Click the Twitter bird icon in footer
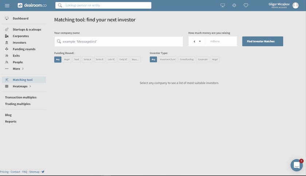The width and height of the screenshot is (306, 176). tap(43, 172)
